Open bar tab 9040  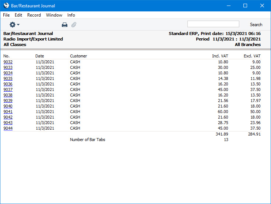(8, 106)
